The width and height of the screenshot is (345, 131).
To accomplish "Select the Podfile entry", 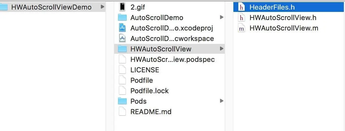I will coord(169,80).
